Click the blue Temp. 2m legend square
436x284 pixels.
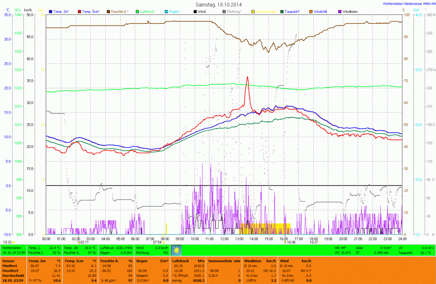[51, 11]
